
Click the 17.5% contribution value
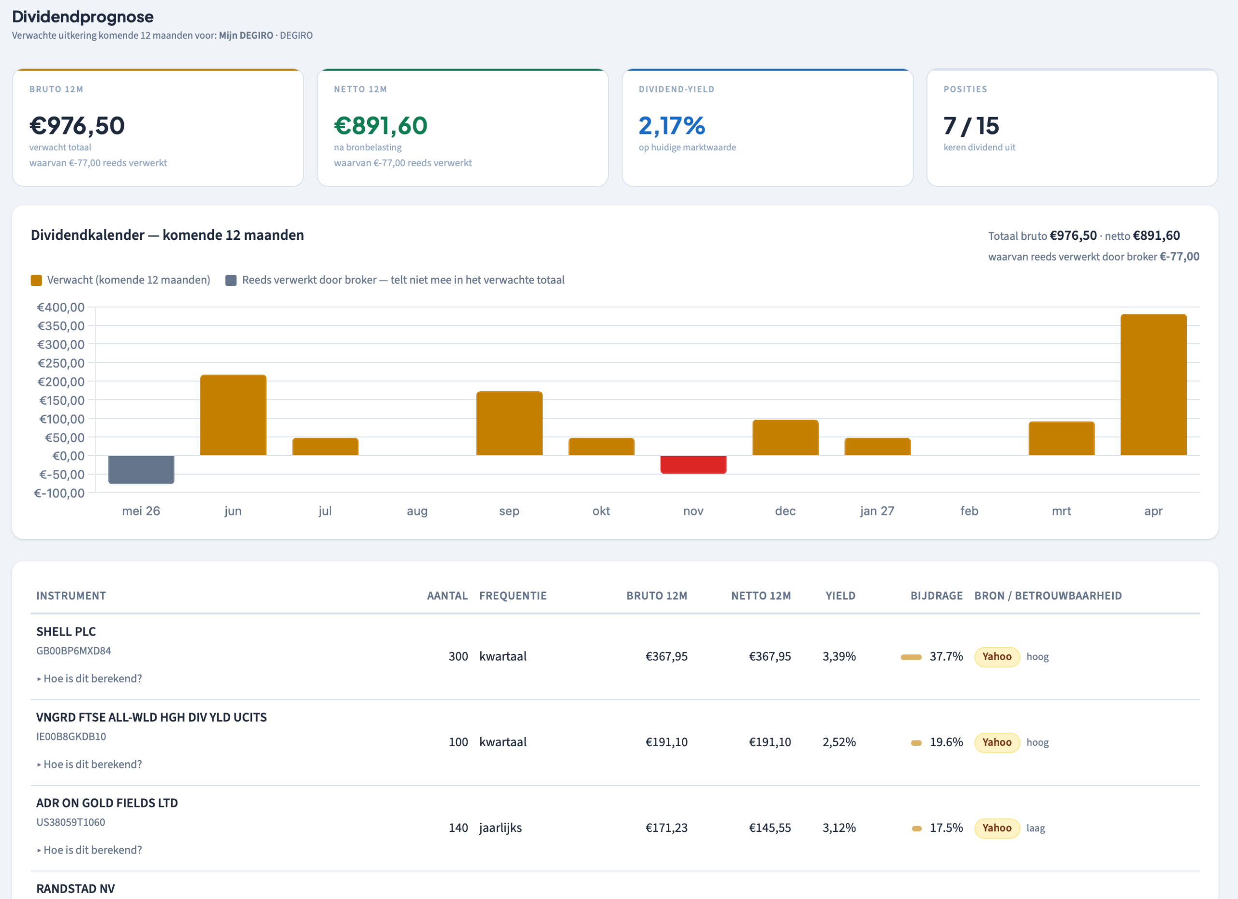point(946,828)
